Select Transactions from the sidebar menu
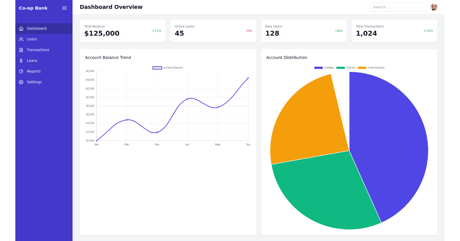The width and height of the screenshot is (460, 241). (38, 50)
